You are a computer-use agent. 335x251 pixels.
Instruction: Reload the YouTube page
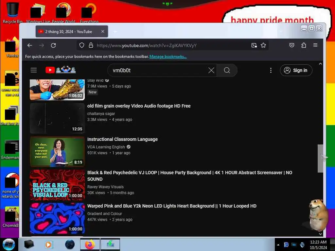(53, 45)
